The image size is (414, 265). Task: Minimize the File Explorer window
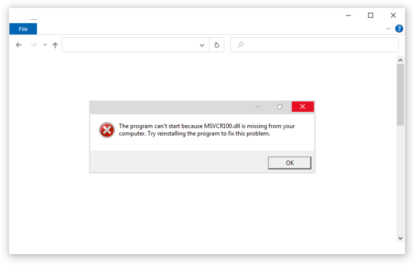point(348,16)
